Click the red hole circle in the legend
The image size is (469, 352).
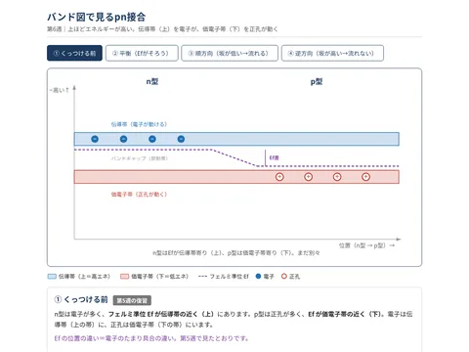point(284,276)
